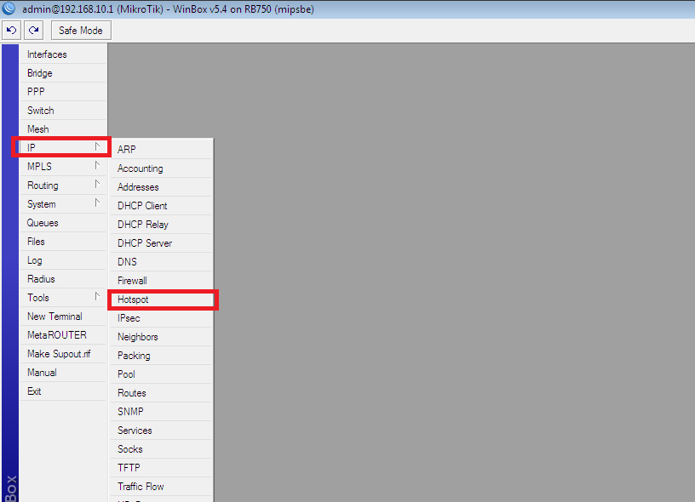Select Firewall in IP submenu
The width and height of the screenshot is (695, 502).
pos(161,281)
